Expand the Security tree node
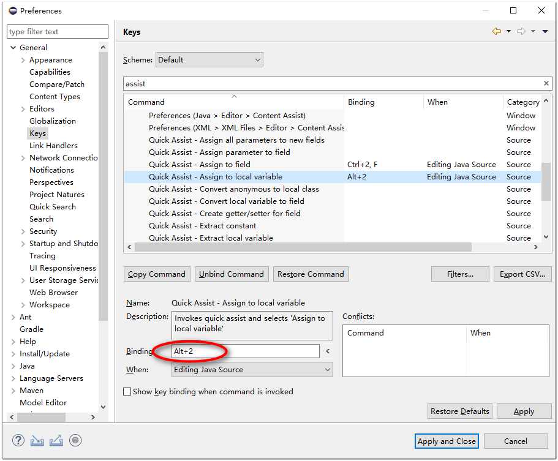The image size is (558, 461). point(23,231)
